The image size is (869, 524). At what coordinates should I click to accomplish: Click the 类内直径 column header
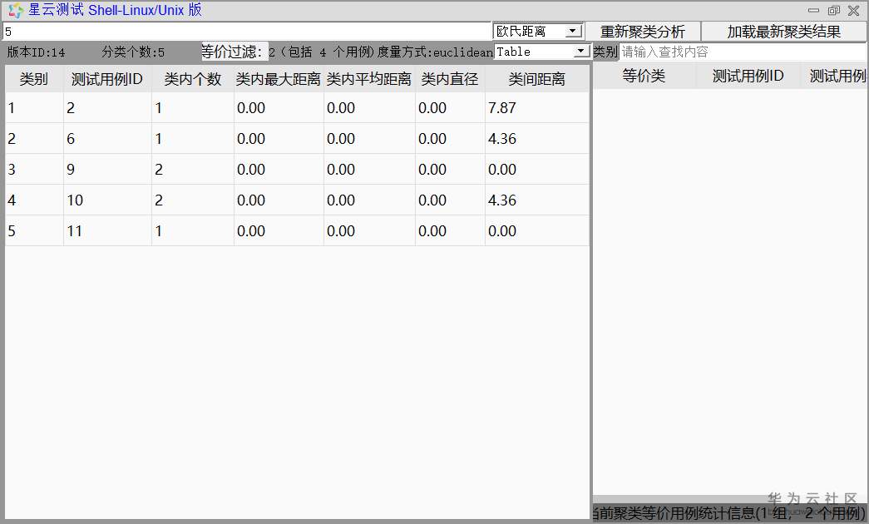449,79
